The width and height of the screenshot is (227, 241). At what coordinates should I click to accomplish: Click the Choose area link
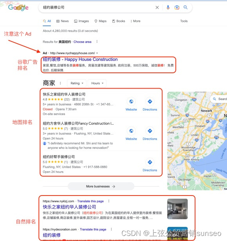(x=83, y=42)
